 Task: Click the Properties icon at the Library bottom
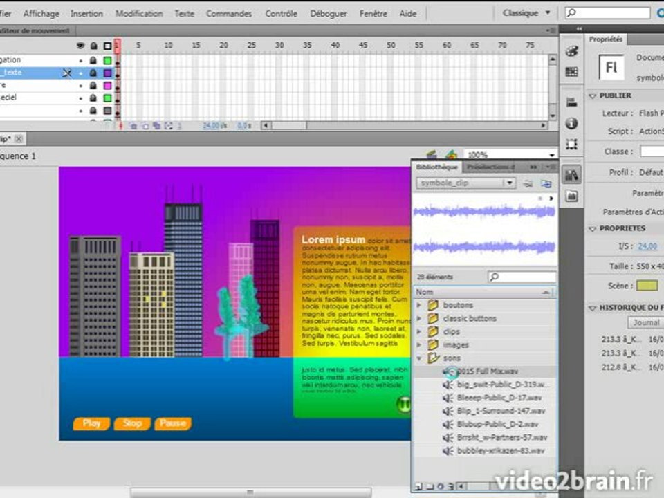(x=441, y=486)
